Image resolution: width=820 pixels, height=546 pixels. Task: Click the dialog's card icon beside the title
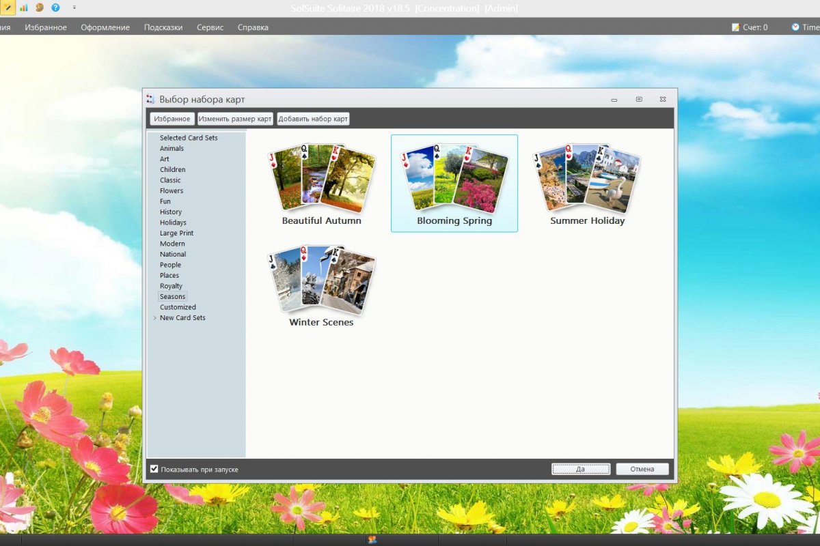tap(151, 100)
